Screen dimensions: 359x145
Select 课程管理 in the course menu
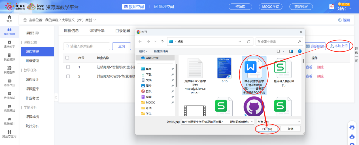click(x=37, y=52)
